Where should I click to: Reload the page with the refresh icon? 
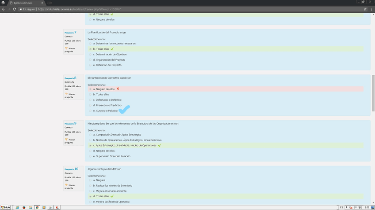click(14, 9)
